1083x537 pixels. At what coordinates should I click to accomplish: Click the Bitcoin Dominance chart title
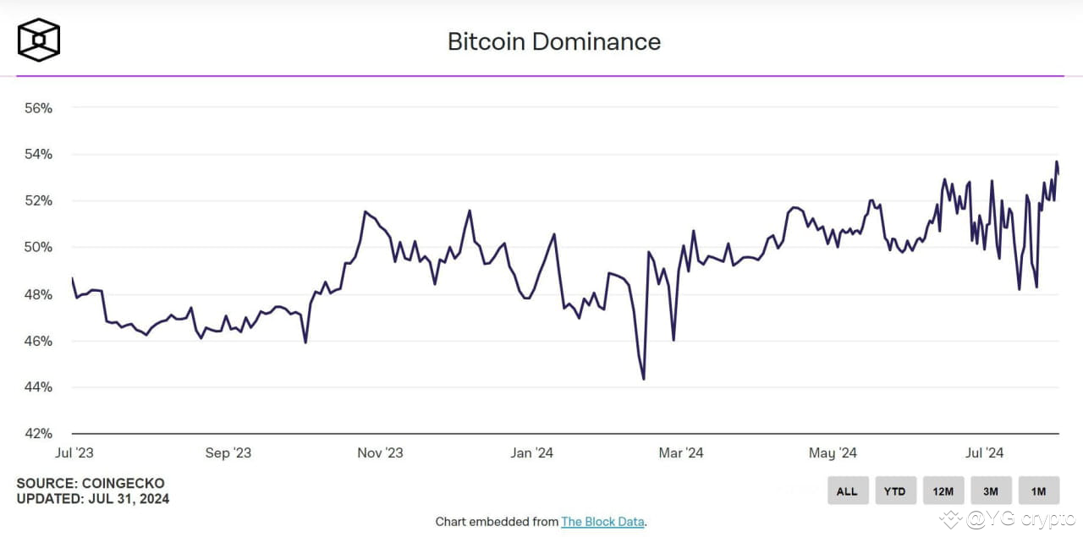(553, 41)
